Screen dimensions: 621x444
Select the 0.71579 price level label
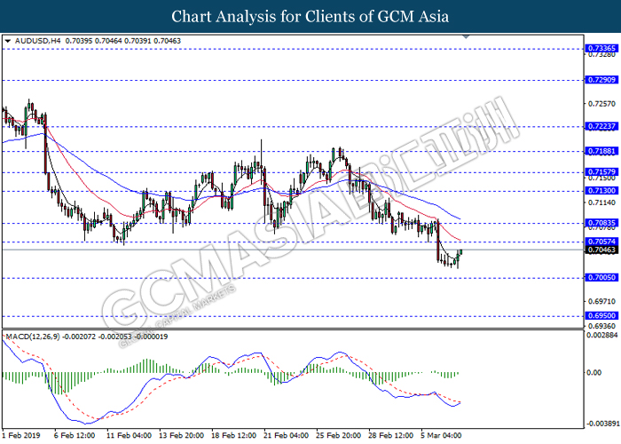pyautogui.click(x=601, y=171)
